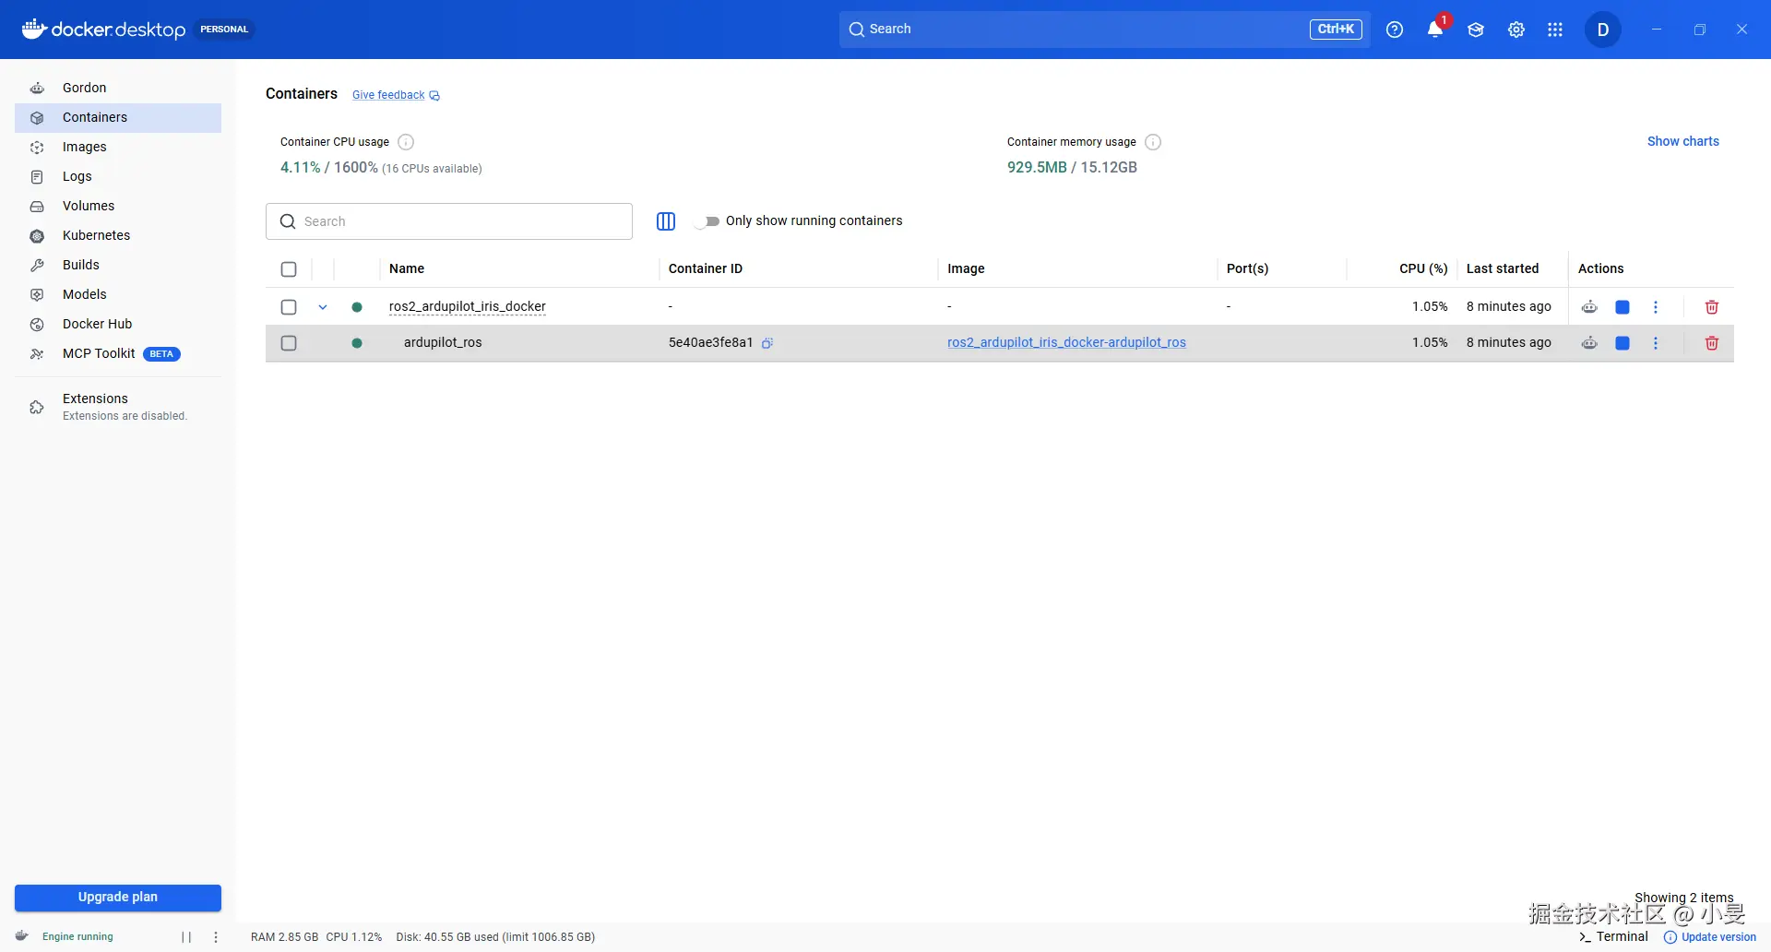Open the Extensions section
Viewport: 1771px width, 952px height.
pyautogui.click(x=118, y=406)
